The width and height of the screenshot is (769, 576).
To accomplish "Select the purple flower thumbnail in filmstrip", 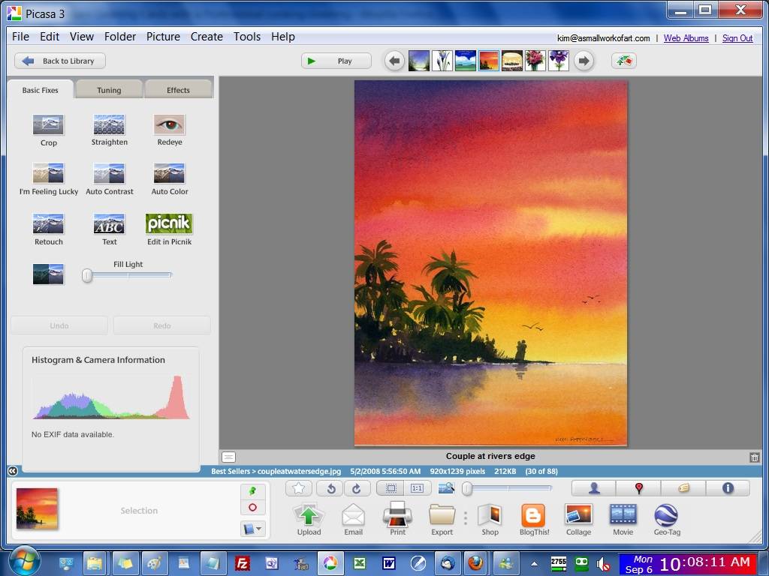I will tap(559, 61).
